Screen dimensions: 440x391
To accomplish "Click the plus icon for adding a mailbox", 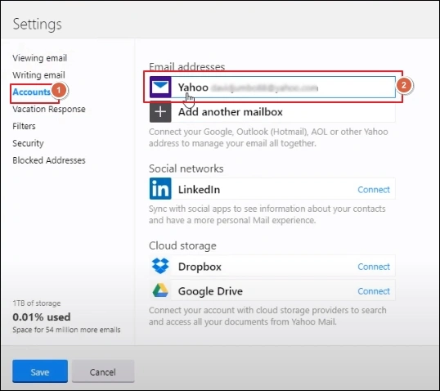I will [160, 112].
